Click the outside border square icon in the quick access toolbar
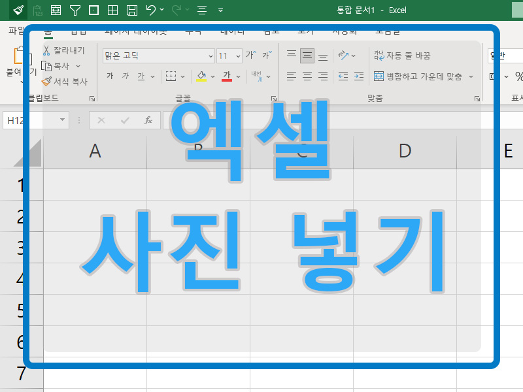 [x=93, y=10]
